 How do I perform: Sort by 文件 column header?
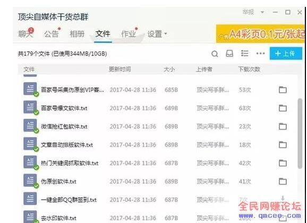tap(29, 69)
